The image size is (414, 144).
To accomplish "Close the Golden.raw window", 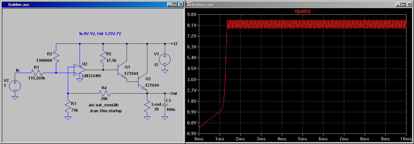I will 410,5.
